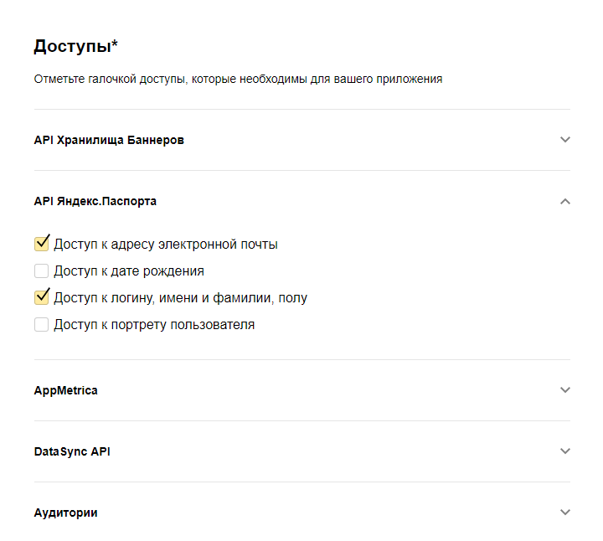Image resolution: width=603 pixels, height=541 pixels.
Task: Click the 'API Яндекс.Паспорта' section title
Action: 95,201
